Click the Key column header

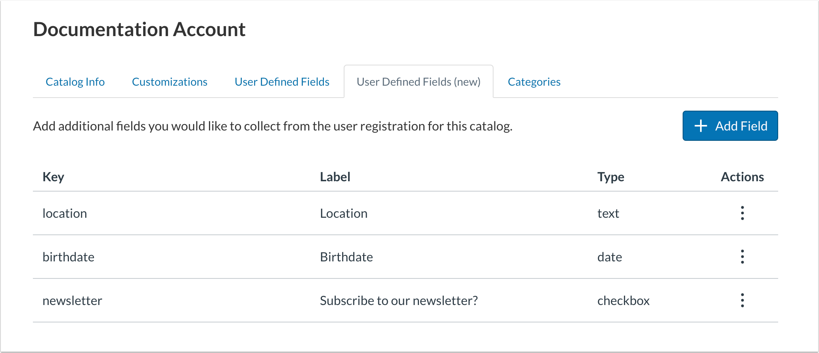tap(54, 177)
